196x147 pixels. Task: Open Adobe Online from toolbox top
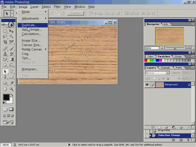[8, 25]
